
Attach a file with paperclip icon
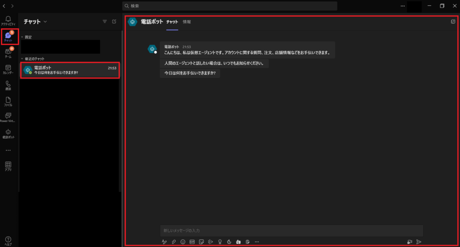point(174,242)
